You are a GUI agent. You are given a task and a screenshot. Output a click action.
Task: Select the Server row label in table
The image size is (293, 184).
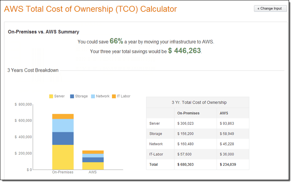(x=155, y=123)
